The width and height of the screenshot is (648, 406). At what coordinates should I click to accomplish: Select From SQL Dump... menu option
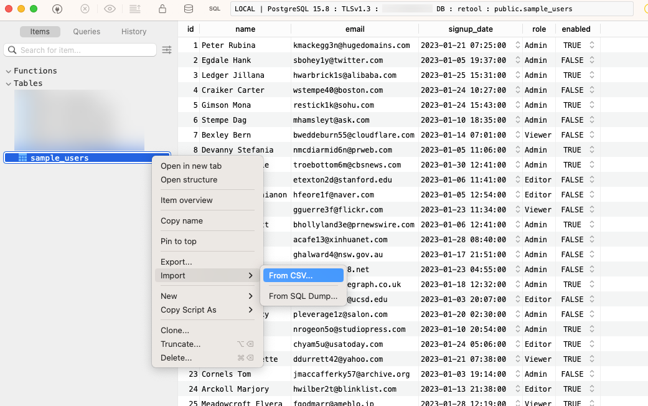(303, 296)
